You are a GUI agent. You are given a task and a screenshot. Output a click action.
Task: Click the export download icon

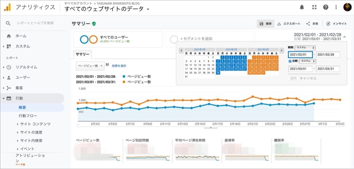point(279,24)
